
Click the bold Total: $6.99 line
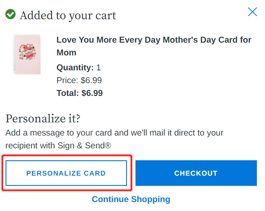80,93
